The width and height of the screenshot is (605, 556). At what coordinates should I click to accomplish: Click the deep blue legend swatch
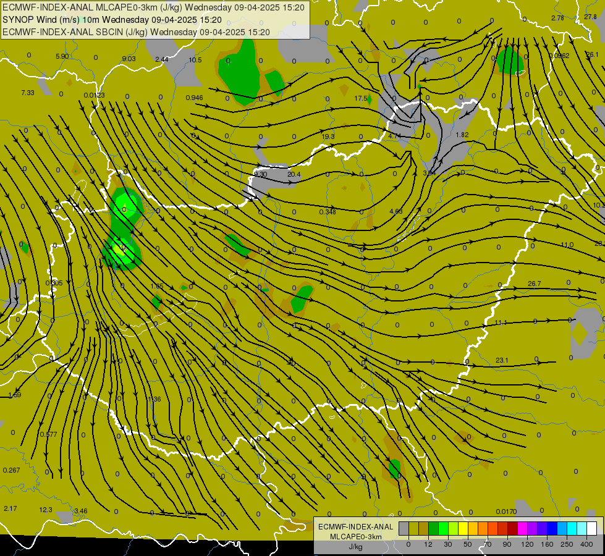pos(552,529)
